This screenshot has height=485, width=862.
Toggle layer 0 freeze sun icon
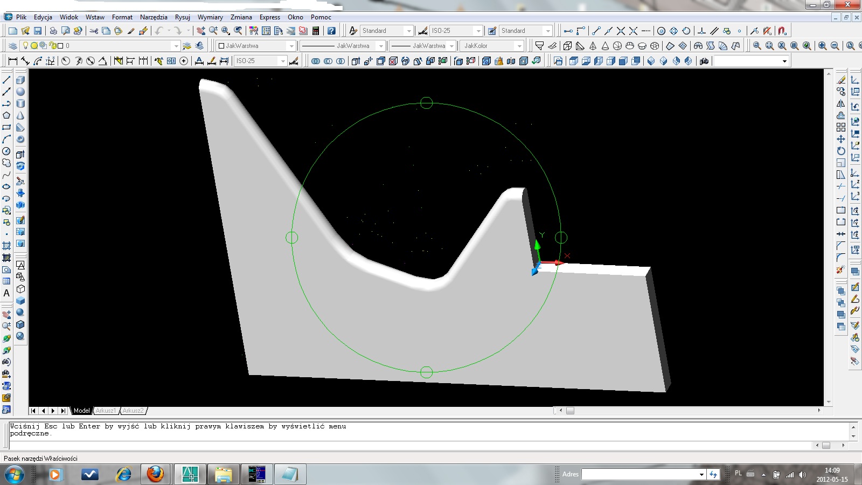(x=34, y=46)
